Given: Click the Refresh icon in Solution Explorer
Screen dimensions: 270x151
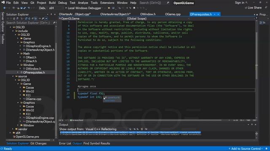Looking at the screenshot, I should coord(29,18).
